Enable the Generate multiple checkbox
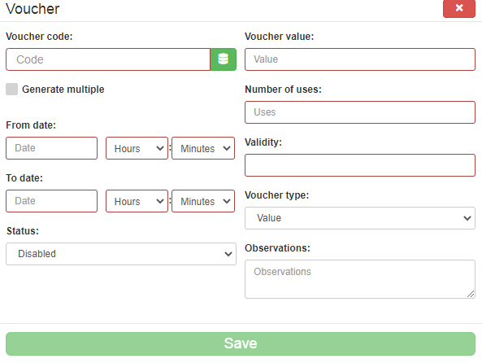This screenshot has height=363, width=482. [x=11, y=89]
